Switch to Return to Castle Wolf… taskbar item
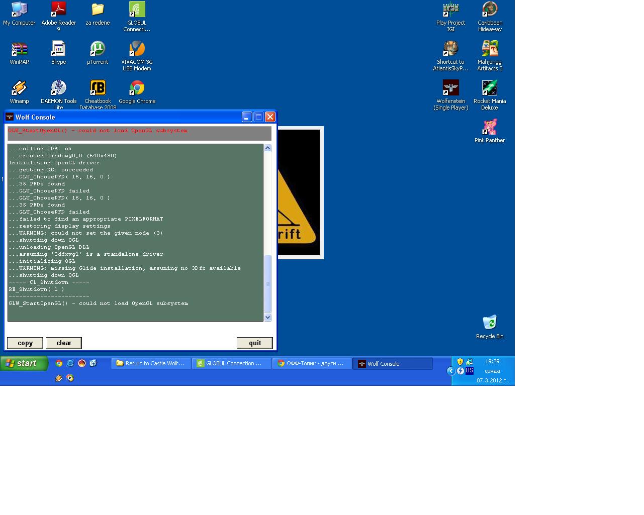 coord(151,363)
